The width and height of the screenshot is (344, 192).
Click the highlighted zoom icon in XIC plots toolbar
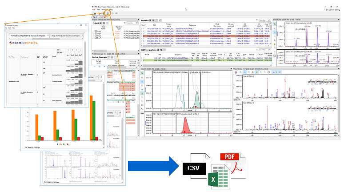pos(142,82)
